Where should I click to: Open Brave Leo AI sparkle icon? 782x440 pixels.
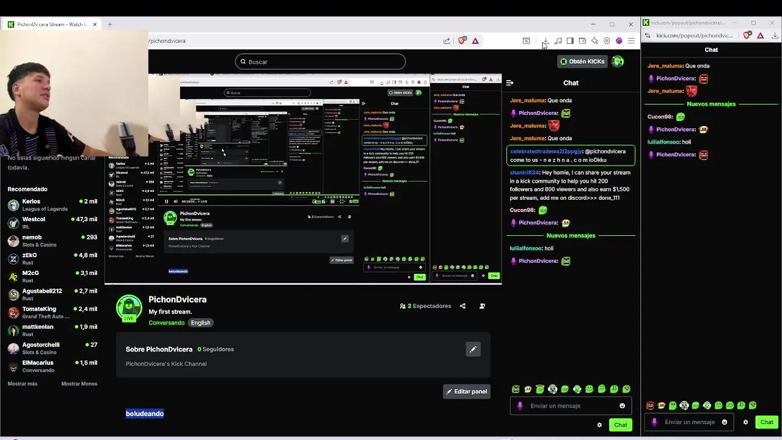tap(594, 41)
